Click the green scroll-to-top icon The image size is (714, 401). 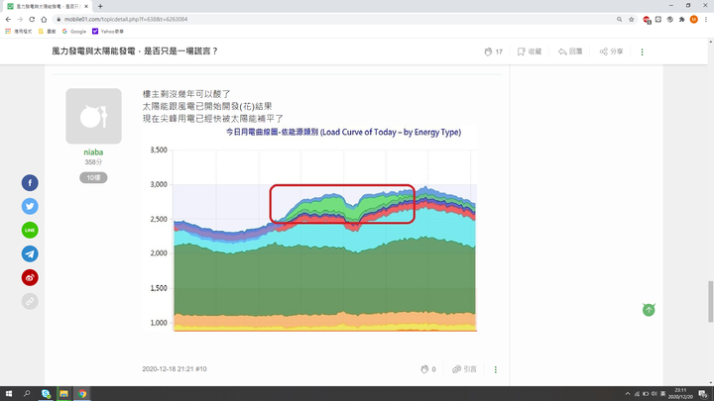(x=649, y=310)
